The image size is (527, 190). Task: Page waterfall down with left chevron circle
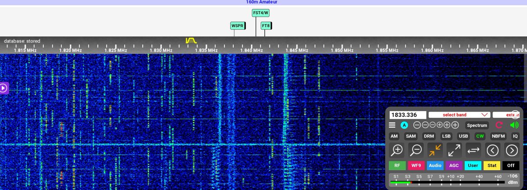pyautogui.click(x=493, y=151)
